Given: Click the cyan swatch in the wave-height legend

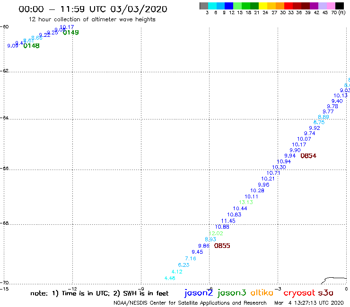Looking at the screenshot, I should click(x=212, y=6).
